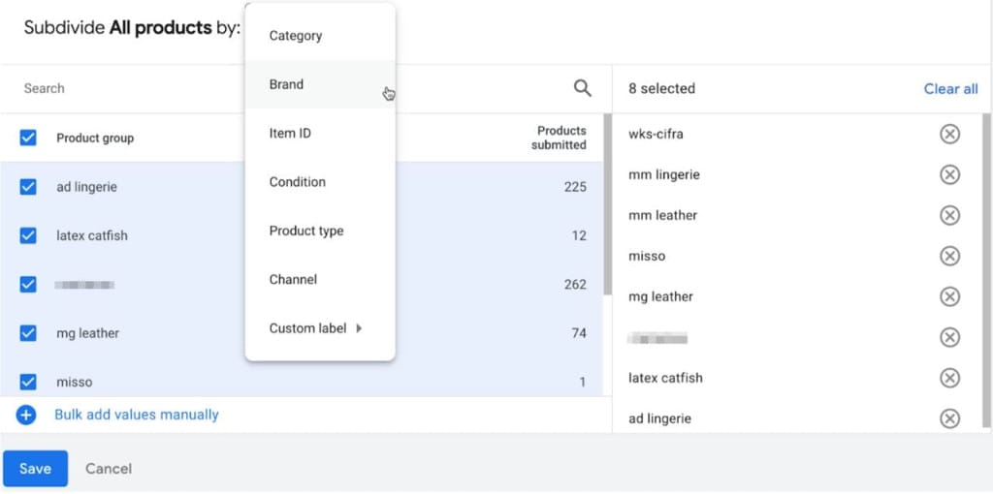Toggle the select-all Product group checkbox
Image resolution: width=993 pixels, height=494 pixels.
(x=28, y=138)
